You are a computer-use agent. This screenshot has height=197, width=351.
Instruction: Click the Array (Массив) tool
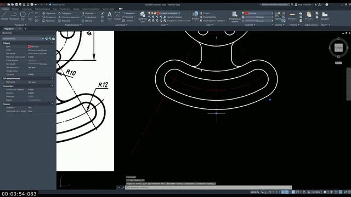point(87,21)
